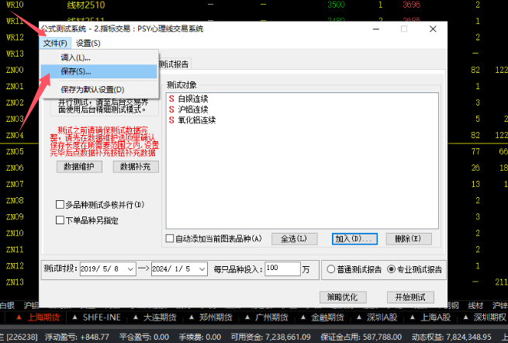Image resolution: width=508 pixels, height=343 pixels.
Task: Switch to the 大连期货 market tab
Action: click(x=160, y=317)
